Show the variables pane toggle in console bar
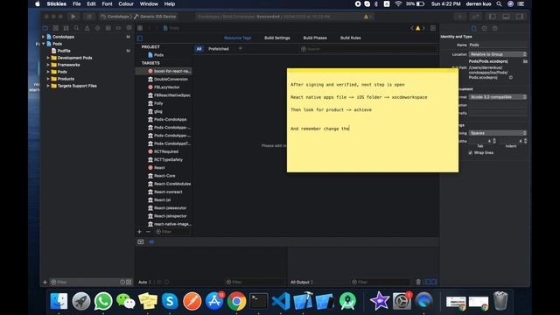The height and width of the screenshot is (315, 560). tap(428, 282)
